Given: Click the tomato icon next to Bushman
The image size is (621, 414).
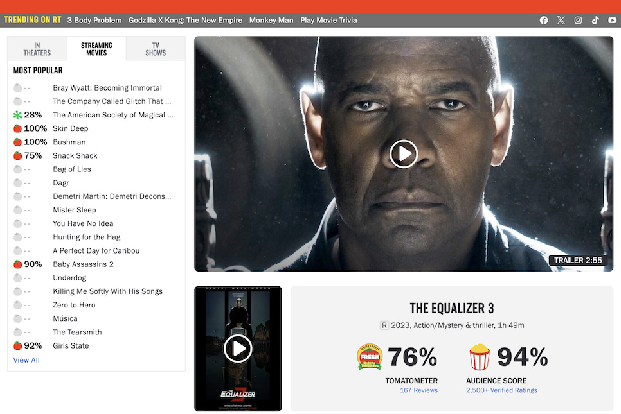Looking at the screenshot, I should (x=17, y=142).
